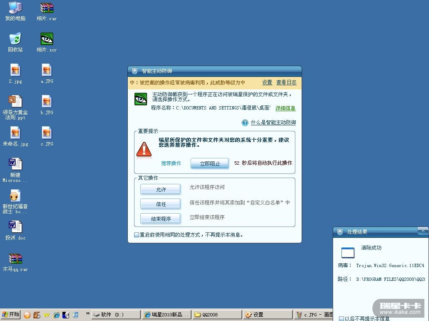Click the program name path text in dialog
The image size is (429, 321).
point(223,108)
